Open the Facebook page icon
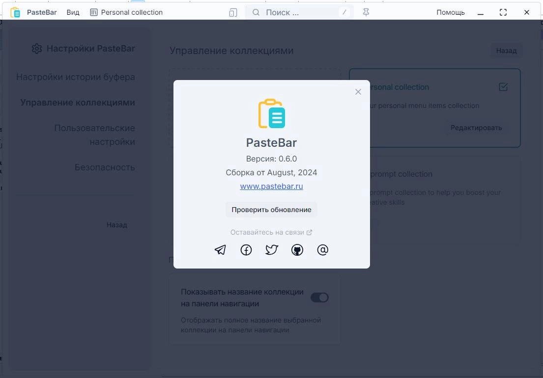Viewport: 543px width, 378px height. tap(246, 250)
